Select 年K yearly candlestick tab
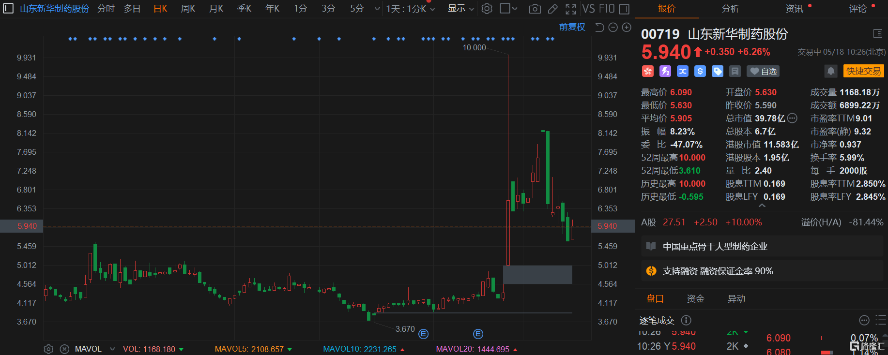This screenshot has height=355, width=888. (272, 9)
